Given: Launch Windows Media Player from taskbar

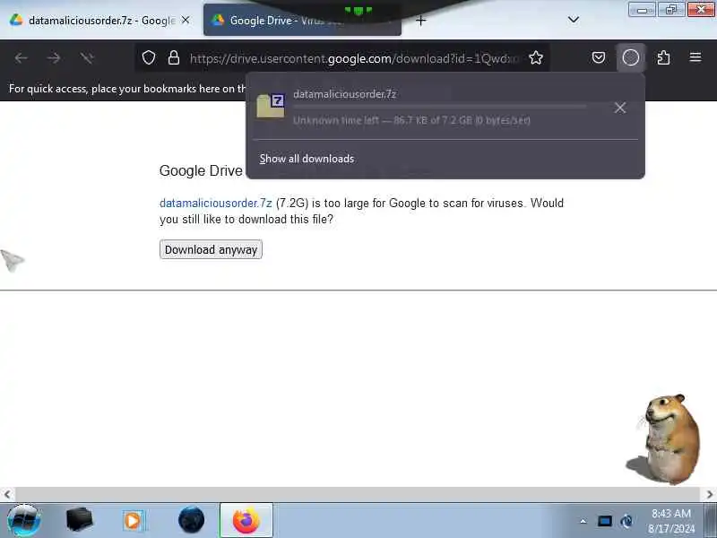Looking at the screenshot, I should pyautogui.click(x=134, y=521).
